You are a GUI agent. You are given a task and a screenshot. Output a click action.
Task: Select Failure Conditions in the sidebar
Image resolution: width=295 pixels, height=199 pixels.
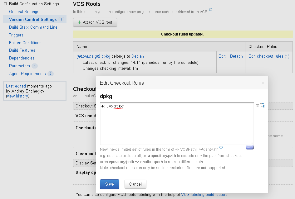25,43
